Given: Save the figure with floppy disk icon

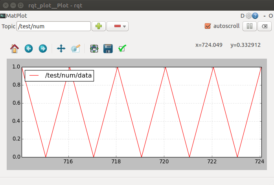Looking at the screenshot, I should 108,48.
